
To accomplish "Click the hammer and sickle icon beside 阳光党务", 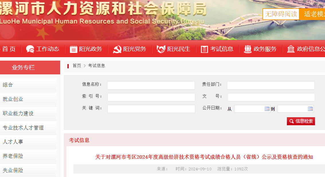I will [x=117, y=49].
